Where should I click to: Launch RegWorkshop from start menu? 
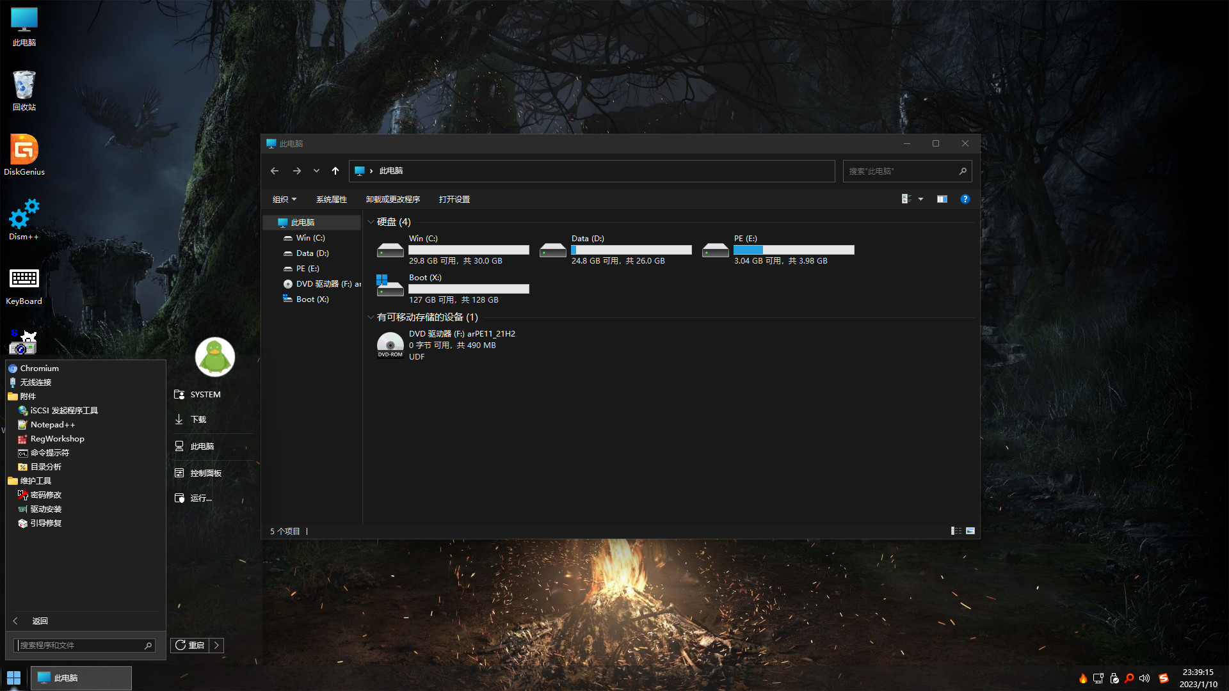tap(51, 439)
